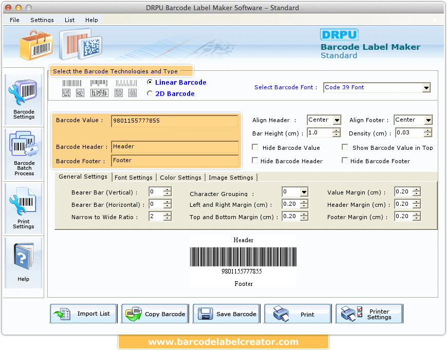Open Barcode Batch Process from the sidebar
The height and width of the screenshot is (350, 447).
(24, 154)
